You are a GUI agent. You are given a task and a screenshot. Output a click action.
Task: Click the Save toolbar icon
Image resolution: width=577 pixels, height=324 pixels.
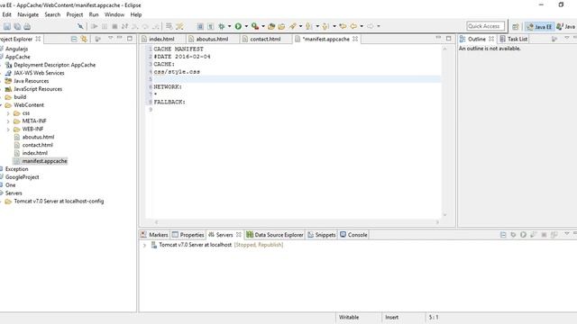[x=7, y=26]
